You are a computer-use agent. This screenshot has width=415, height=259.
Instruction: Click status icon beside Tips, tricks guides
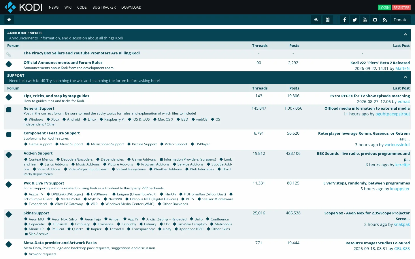click(9, 97)
